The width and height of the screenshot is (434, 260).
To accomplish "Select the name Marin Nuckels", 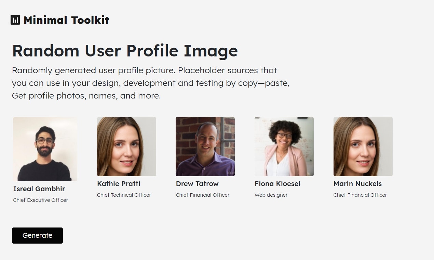I will (357, 184).
